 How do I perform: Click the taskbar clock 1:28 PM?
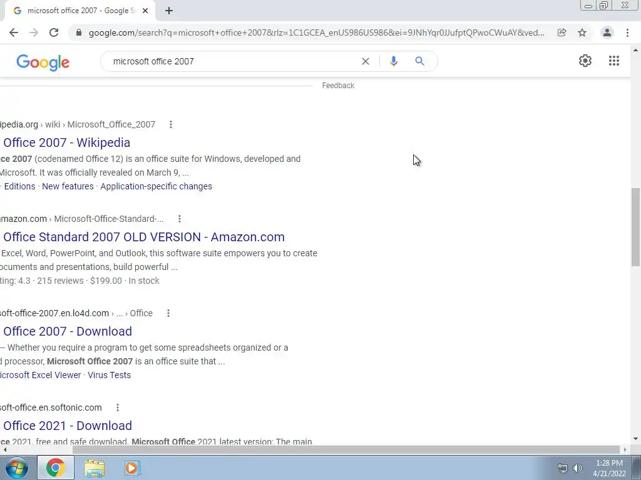(x=609, y=468)
